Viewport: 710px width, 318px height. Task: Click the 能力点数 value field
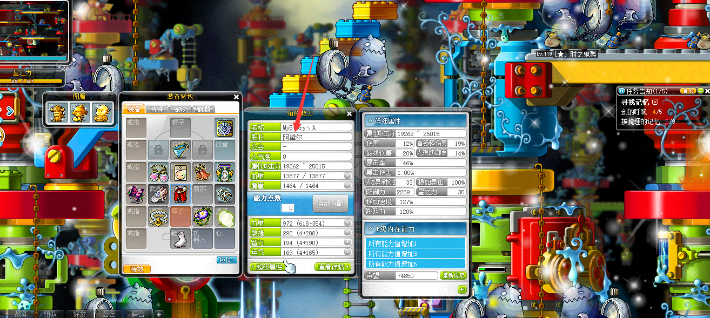point(287,208)
